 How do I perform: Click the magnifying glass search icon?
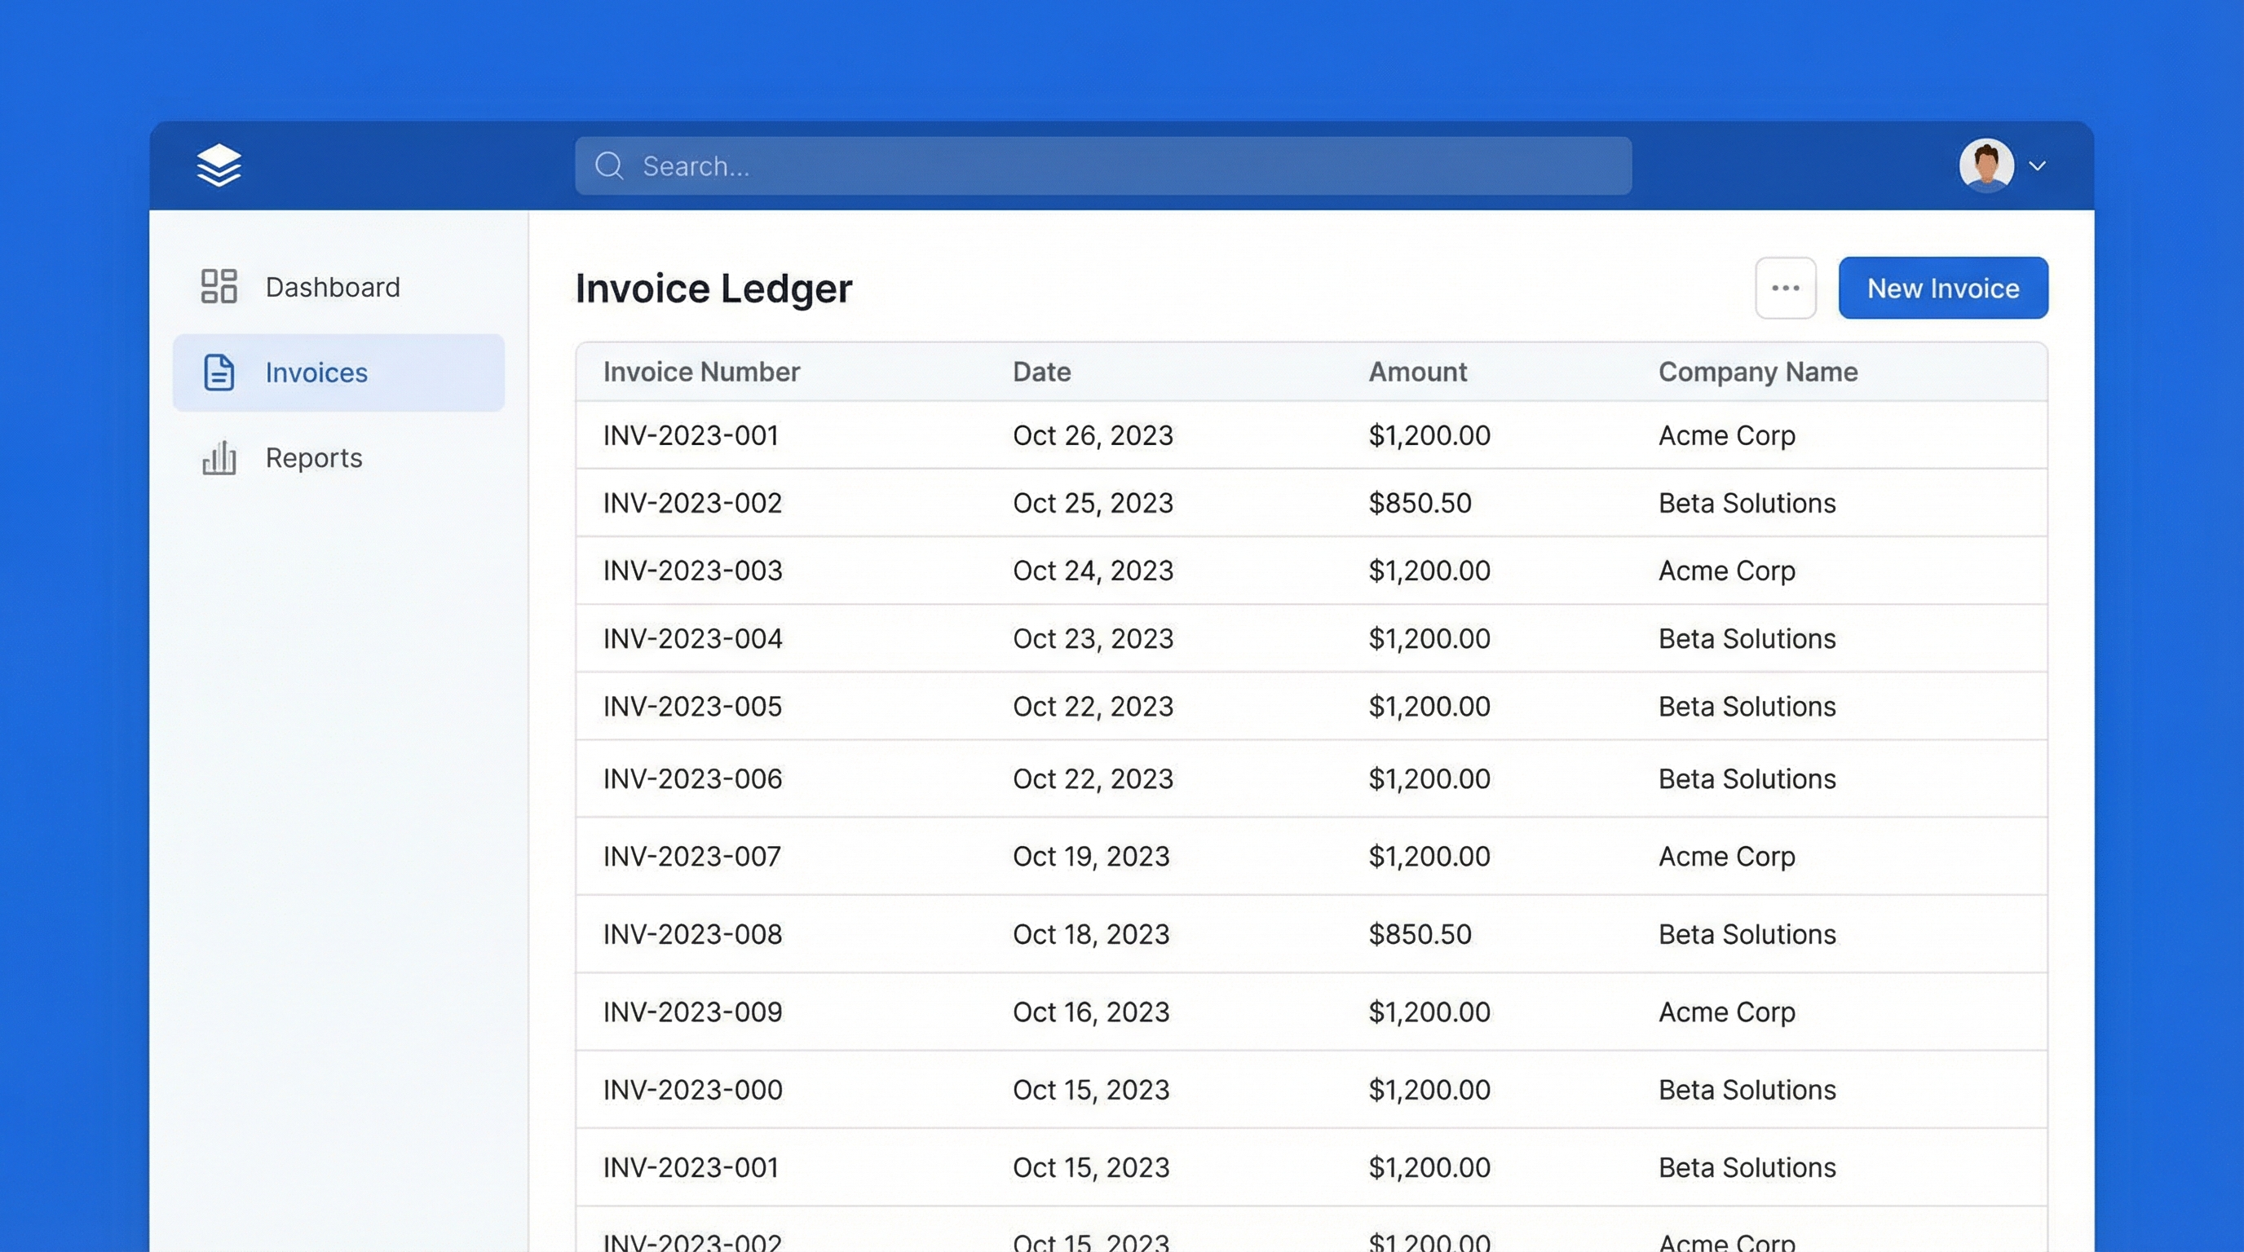tap(609, 165)
